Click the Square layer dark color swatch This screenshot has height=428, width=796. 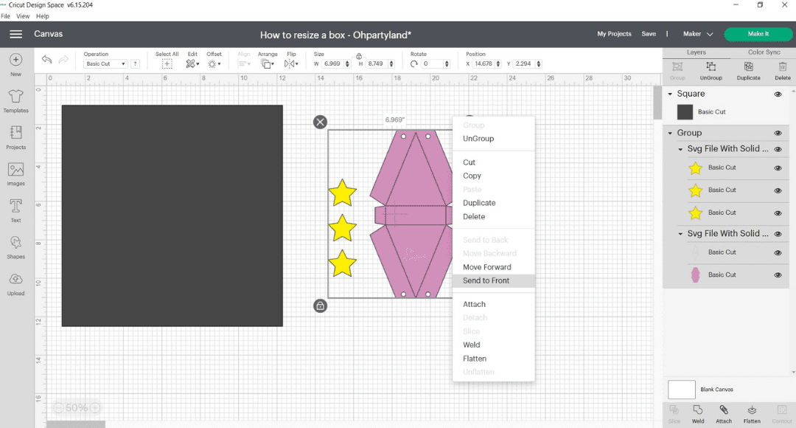pos(685,112)
